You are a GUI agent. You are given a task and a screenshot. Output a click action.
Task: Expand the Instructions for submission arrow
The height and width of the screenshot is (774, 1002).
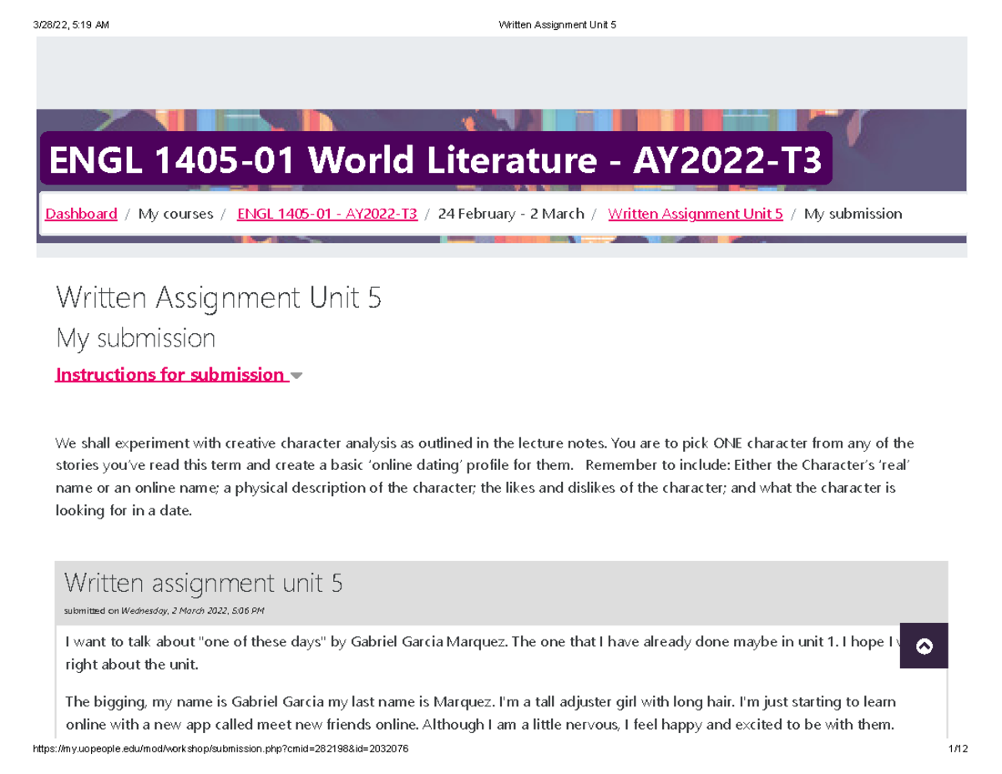coord(296,377)
